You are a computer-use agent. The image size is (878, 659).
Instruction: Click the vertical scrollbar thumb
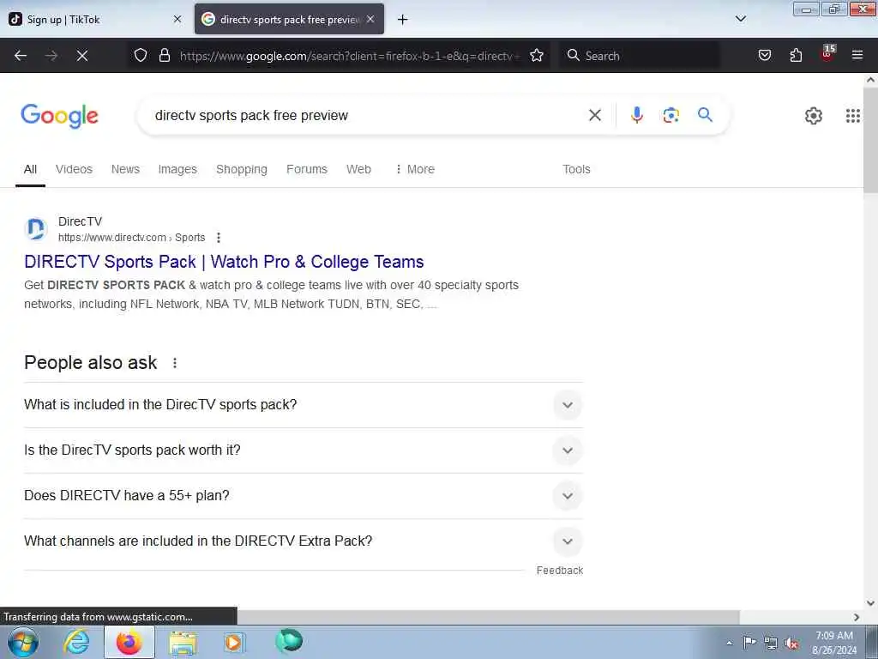870,139
